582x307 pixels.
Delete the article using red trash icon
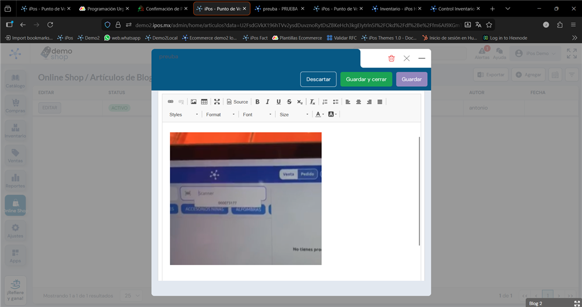(x=392, y=58)
